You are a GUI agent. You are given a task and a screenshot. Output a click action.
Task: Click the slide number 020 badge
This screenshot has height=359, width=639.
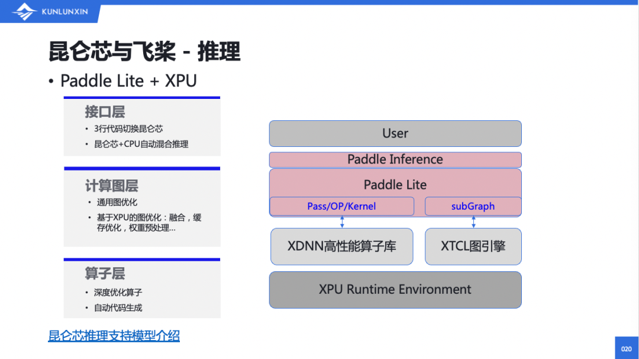tap(627, 348)
